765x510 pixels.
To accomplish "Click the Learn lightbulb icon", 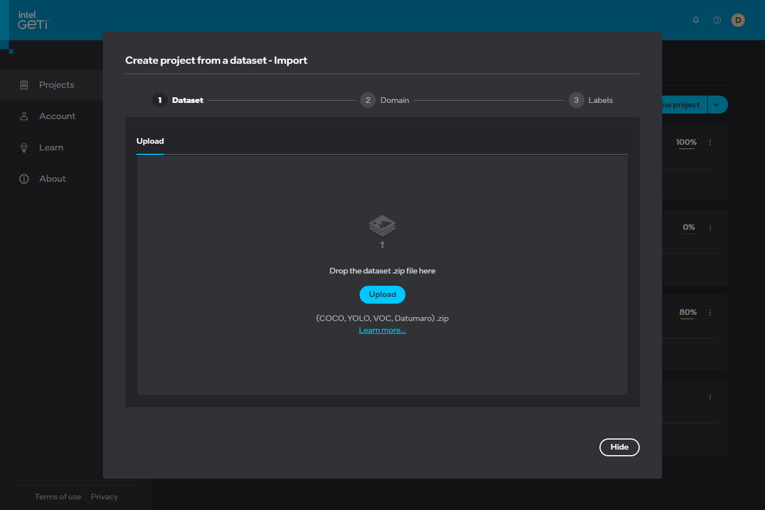I will point(24,148).
